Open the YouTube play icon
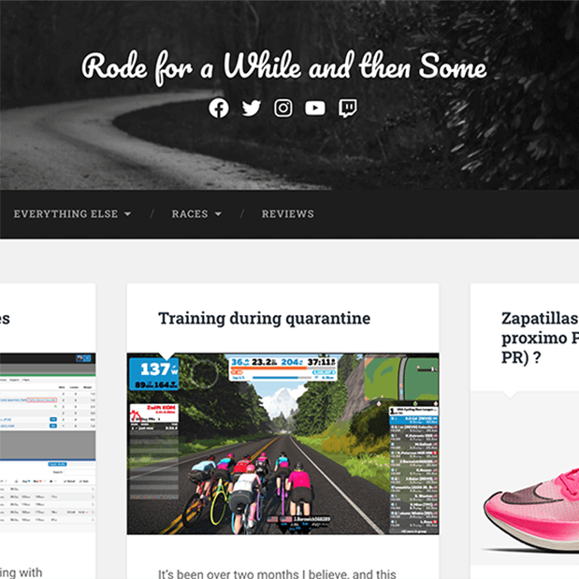This screenshot has width=579, height=579. [315, 109]
